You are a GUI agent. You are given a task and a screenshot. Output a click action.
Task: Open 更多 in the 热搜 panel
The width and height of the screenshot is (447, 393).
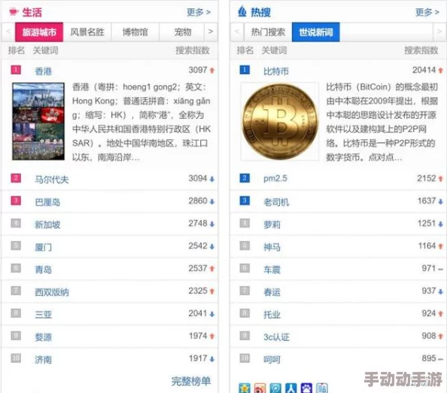[427, 12]
